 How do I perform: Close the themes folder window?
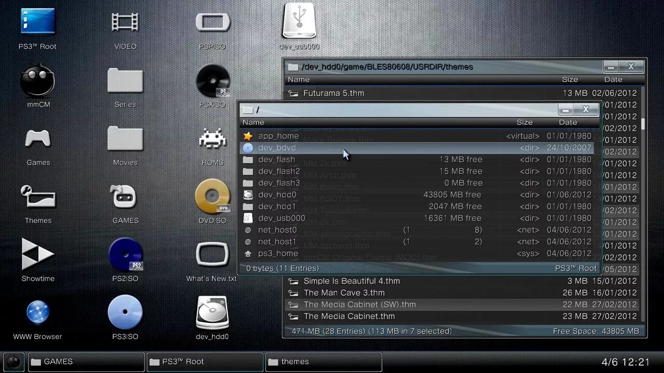[631, 66]
